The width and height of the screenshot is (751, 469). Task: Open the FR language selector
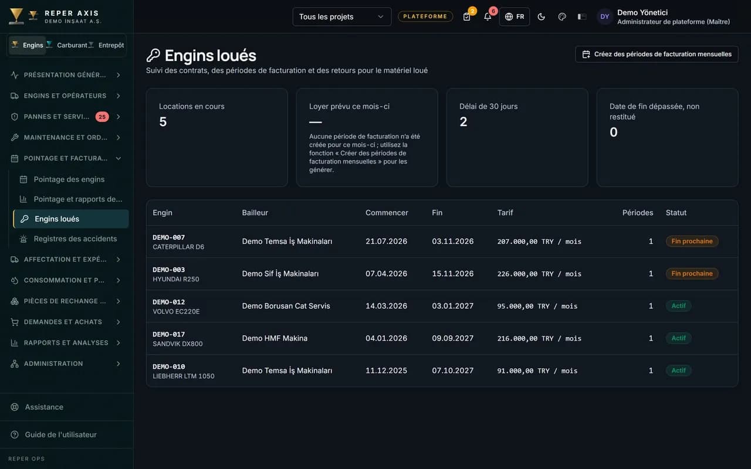point(515,16)
